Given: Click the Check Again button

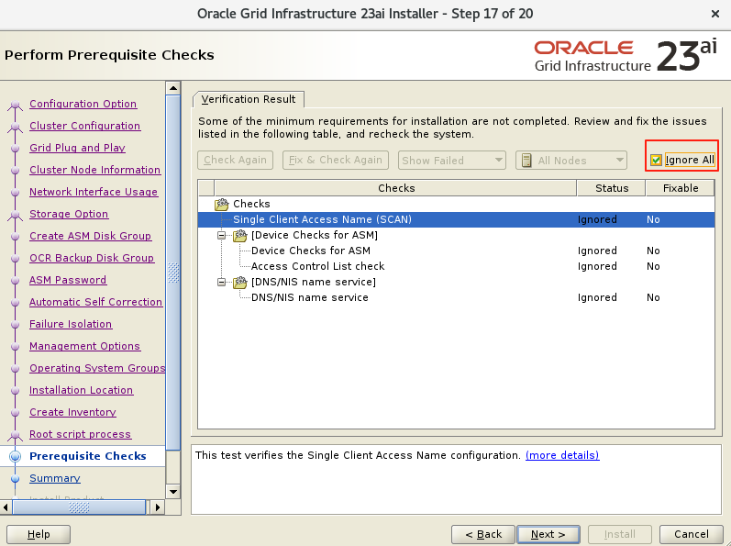Looking at the screenshot, I should [x=235, y=160].
